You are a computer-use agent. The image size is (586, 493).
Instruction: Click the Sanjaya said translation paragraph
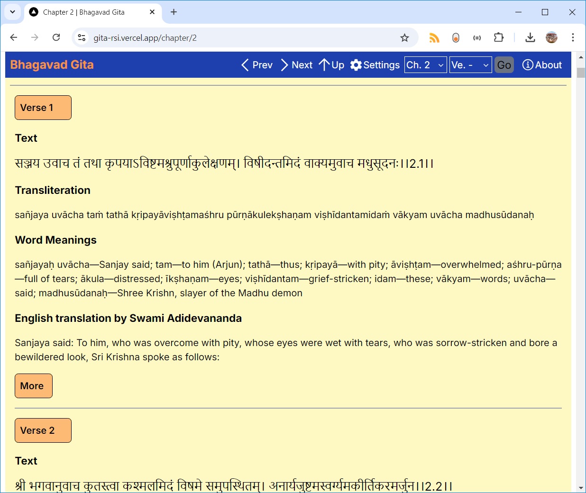click(x=286, y=350)
